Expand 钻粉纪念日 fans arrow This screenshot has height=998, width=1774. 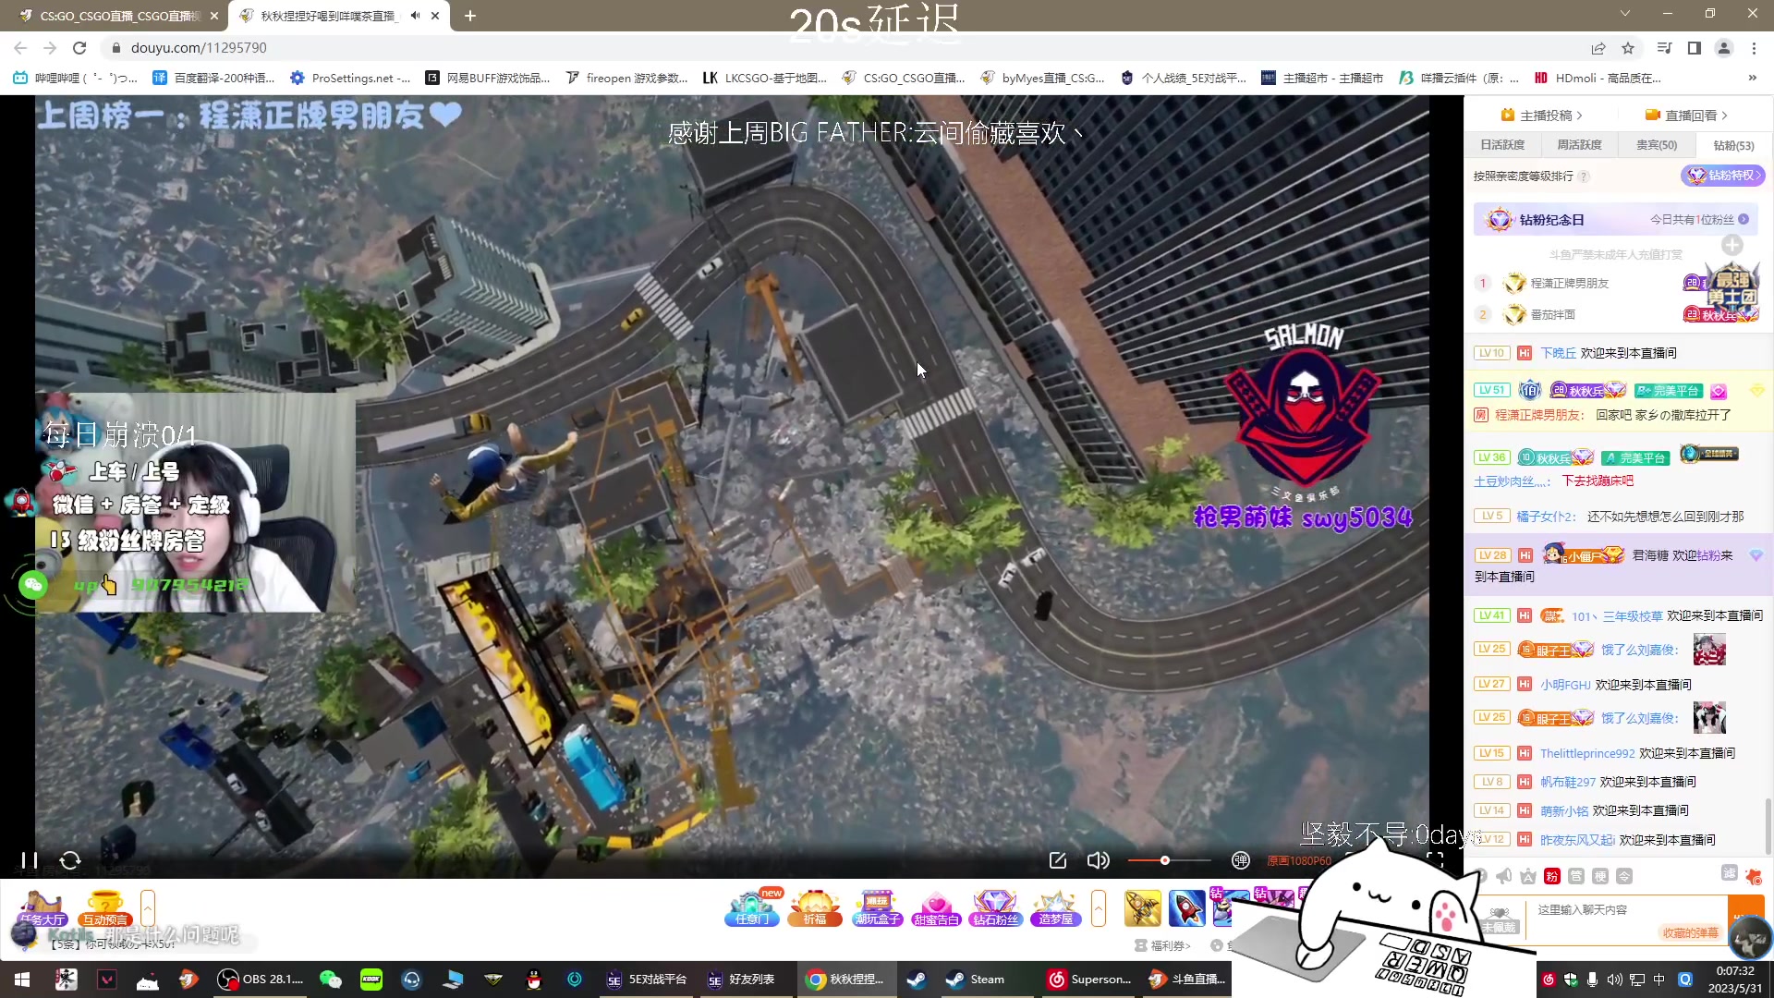(x=1744, y=220)
